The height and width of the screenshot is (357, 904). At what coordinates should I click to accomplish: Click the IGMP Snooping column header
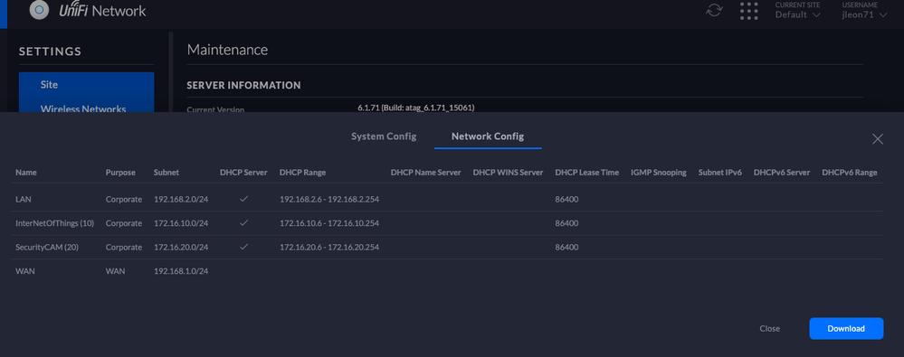(659, 173)
